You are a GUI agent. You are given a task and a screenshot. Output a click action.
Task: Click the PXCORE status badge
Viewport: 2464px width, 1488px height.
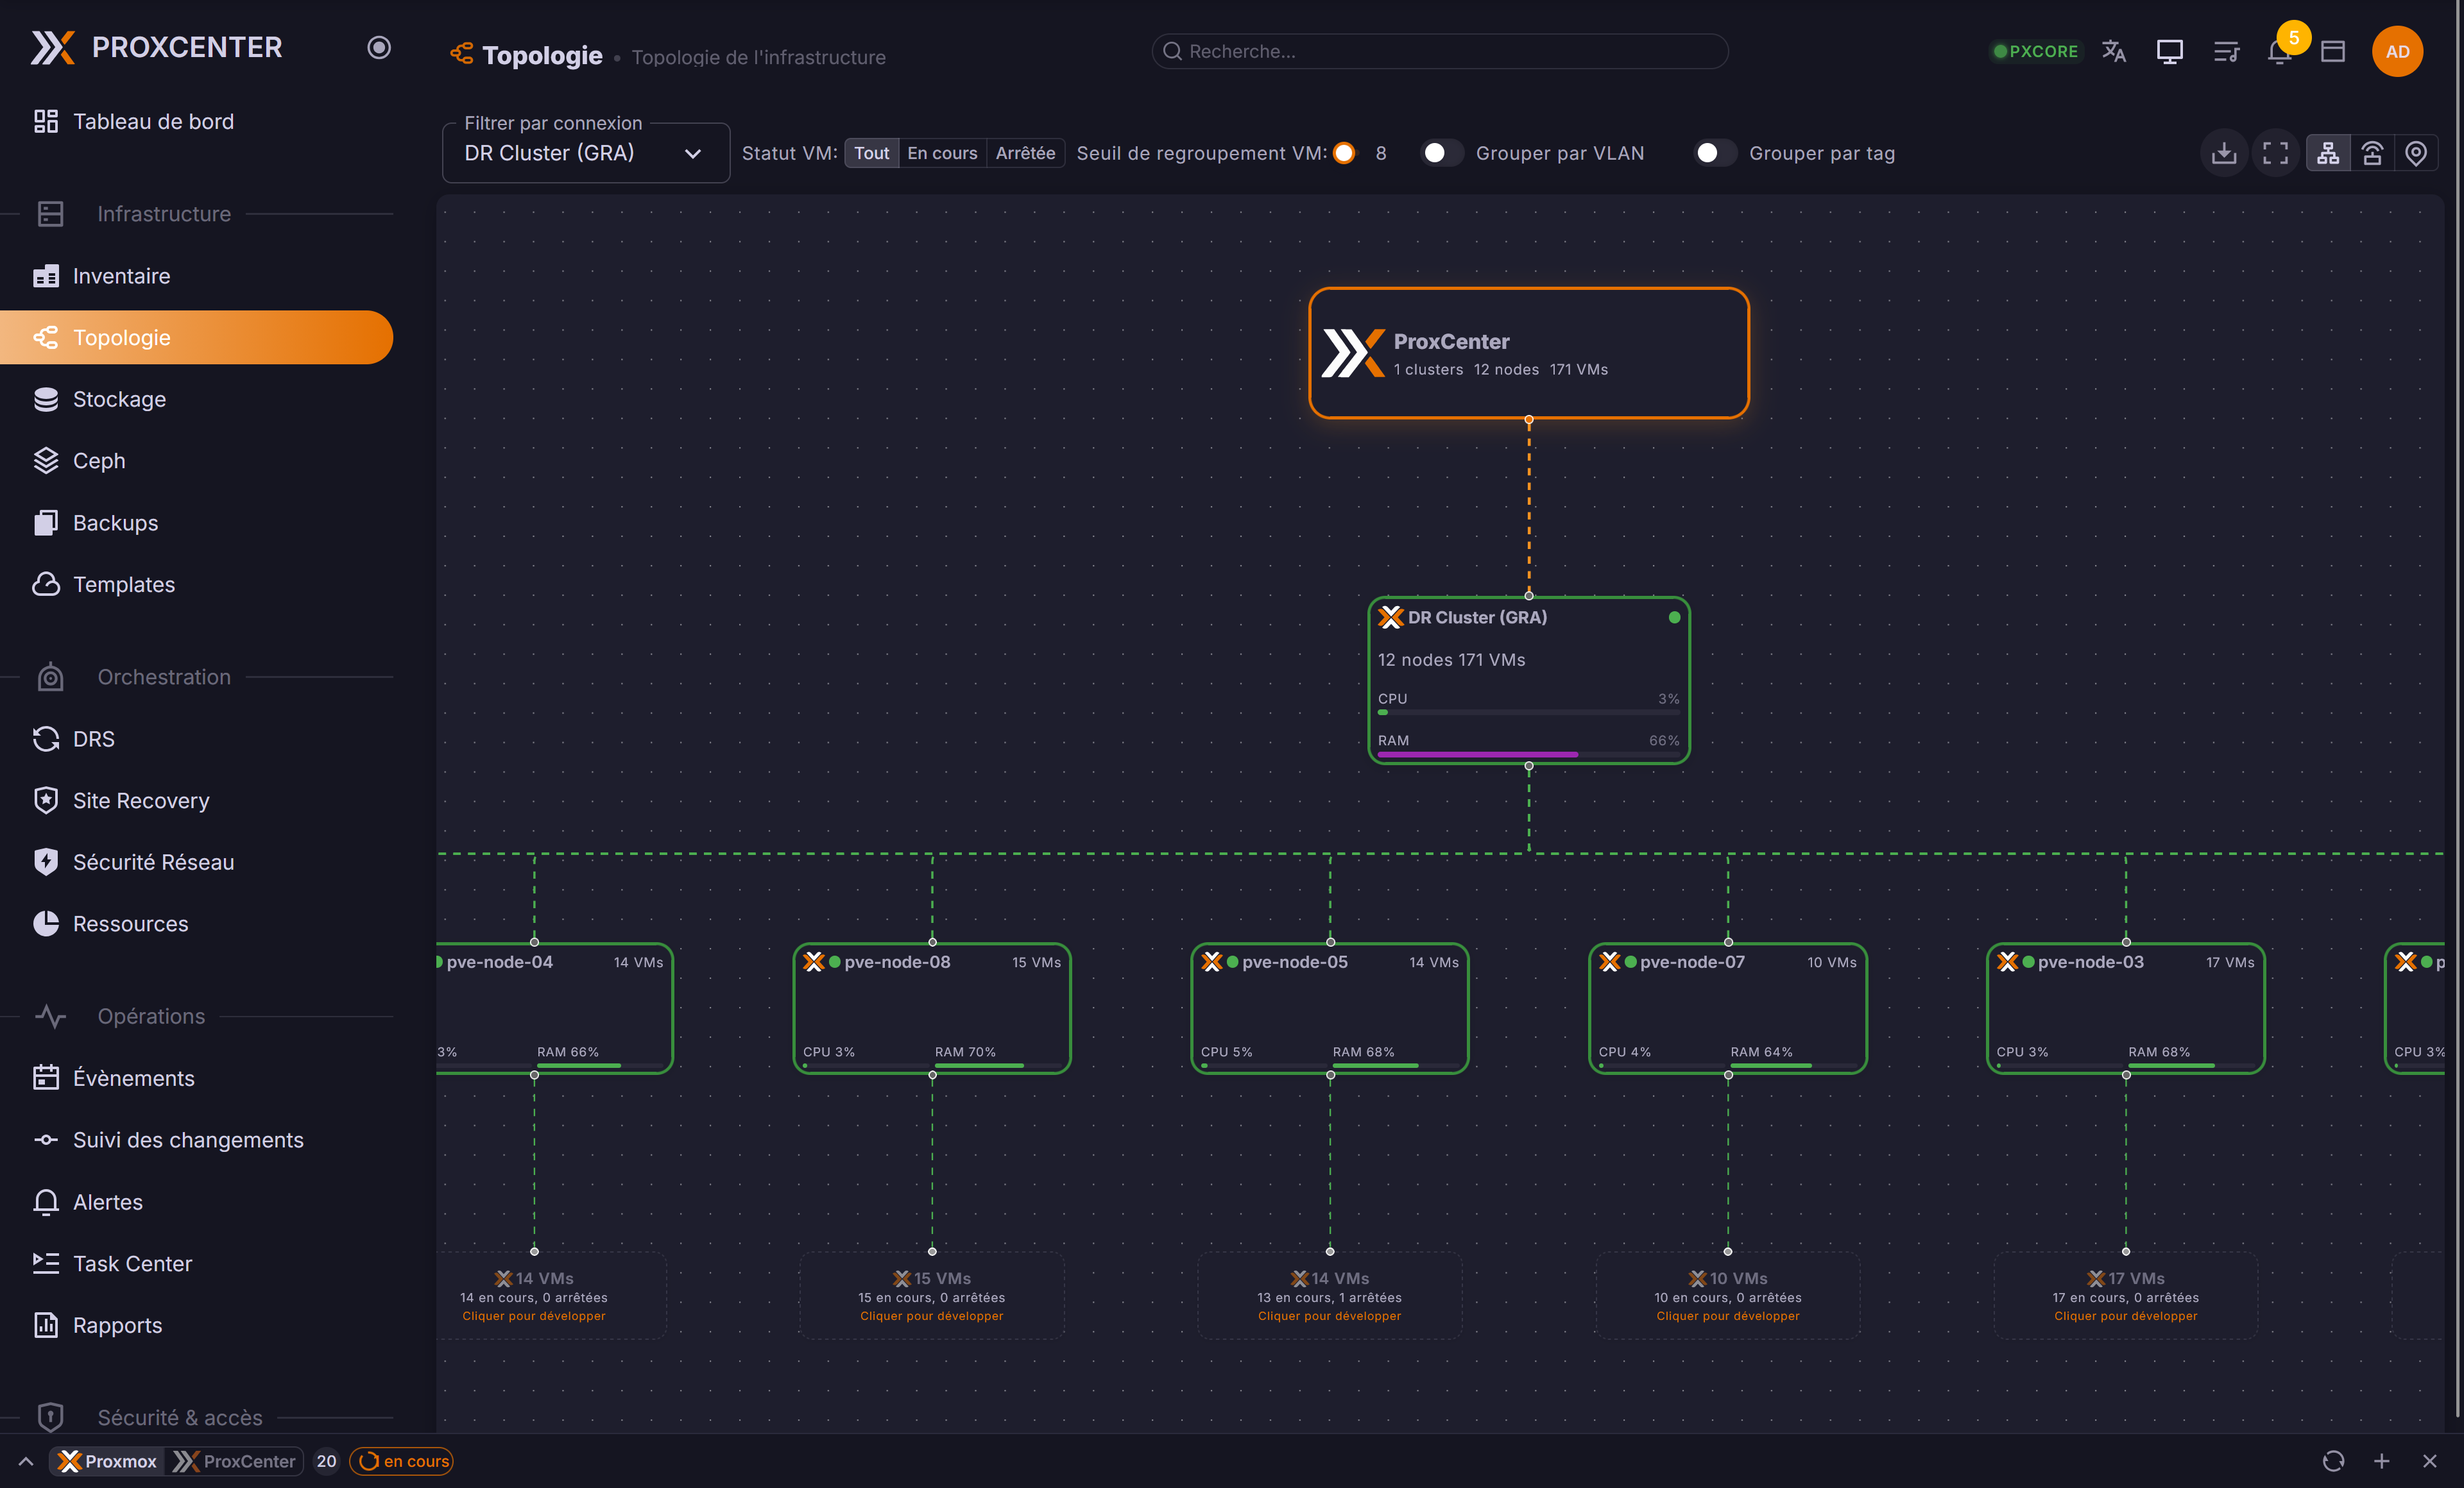pyautogui.click(x=2036, y=51)
